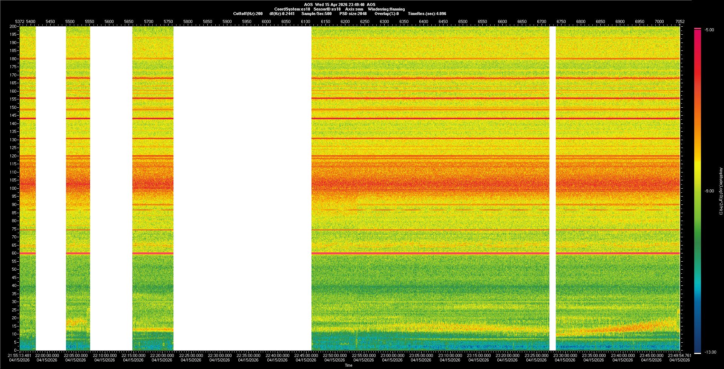This screenshot has height=369, width=724.
Task: Click the 21:55:13.481 start timestamp
Action: 19,355
